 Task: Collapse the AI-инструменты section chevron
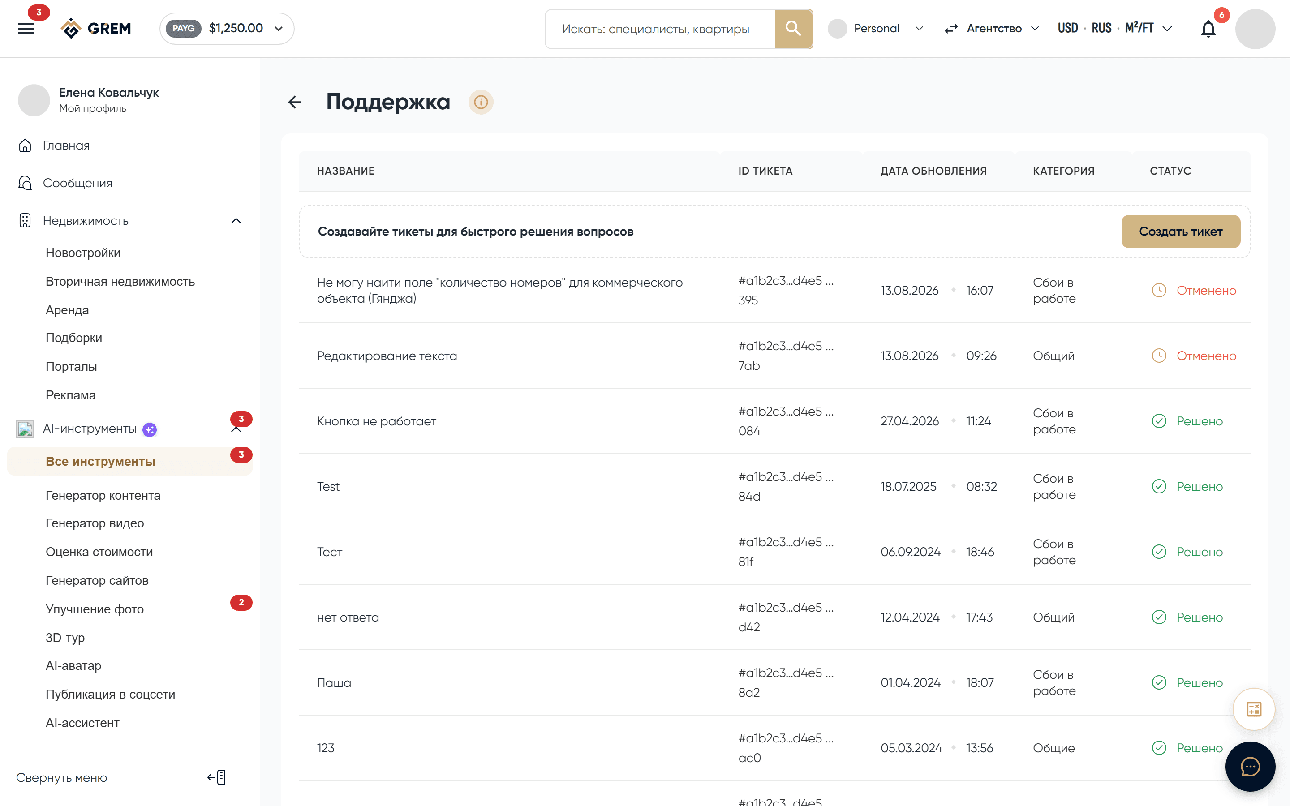click(x=236, y=430)
